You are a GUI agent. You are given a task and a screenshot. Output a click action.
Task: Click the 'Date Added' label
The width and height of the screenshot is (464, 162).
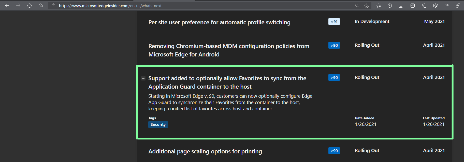tap(365, 118)
